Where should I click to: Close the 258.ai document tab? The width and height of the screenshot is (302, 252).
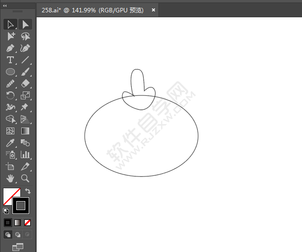point(153,10)
